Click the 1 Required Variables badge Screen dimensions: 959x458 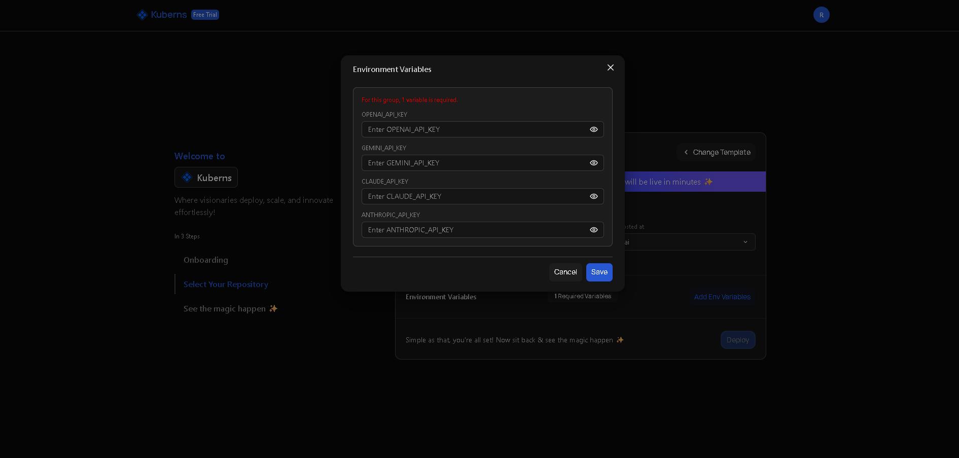(582, 296)
